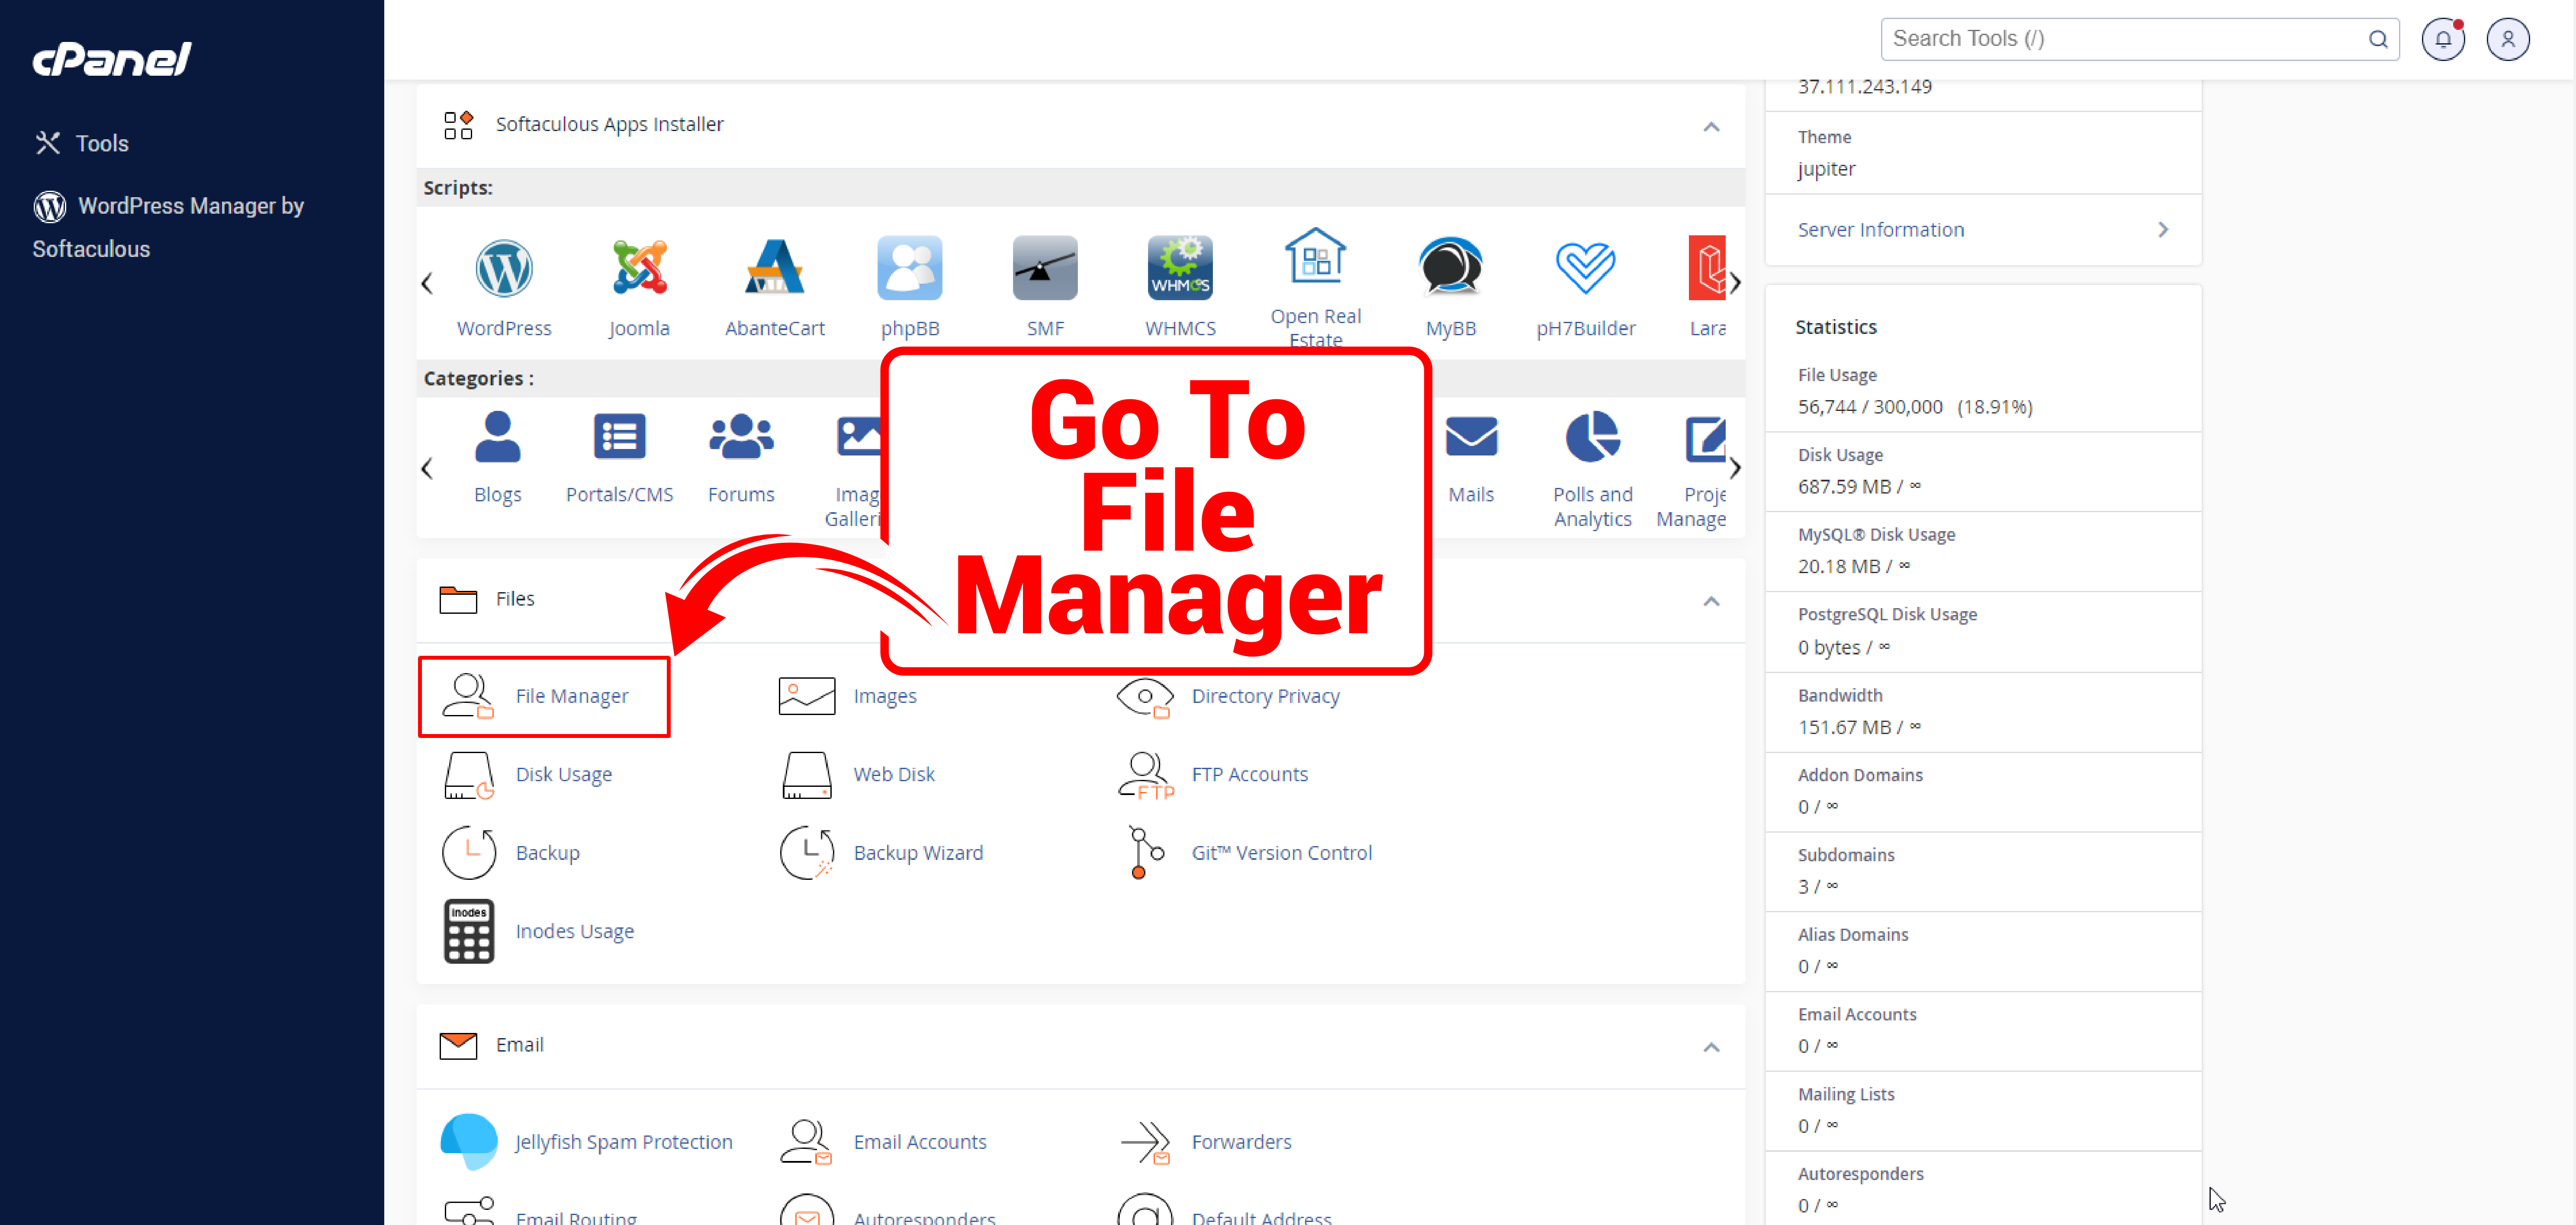Open the Web Disk icon

tap(806, 775)
